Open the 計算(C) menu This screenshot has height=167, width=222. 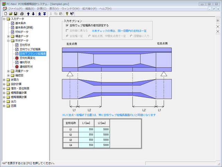(x=42, y=8)
